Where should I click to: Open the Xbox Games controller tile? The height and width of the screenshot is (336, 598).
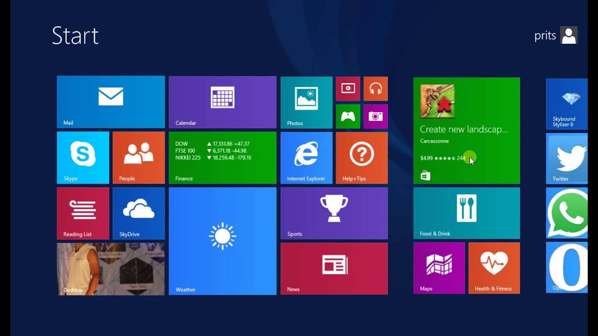click(348, 116)
